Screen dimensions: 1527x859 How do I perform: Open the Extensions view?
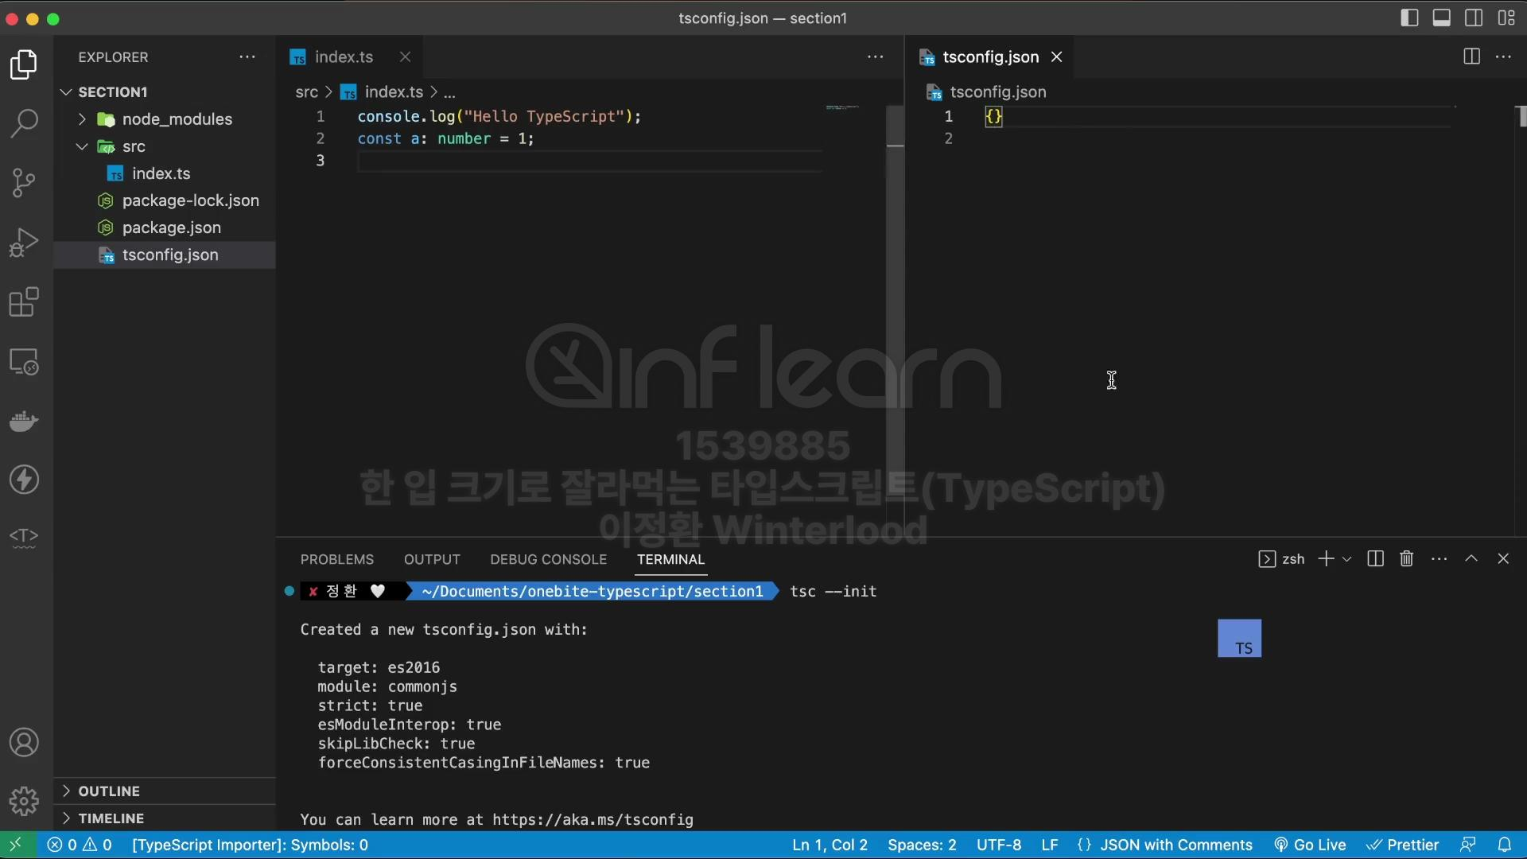tap(24, 302)
